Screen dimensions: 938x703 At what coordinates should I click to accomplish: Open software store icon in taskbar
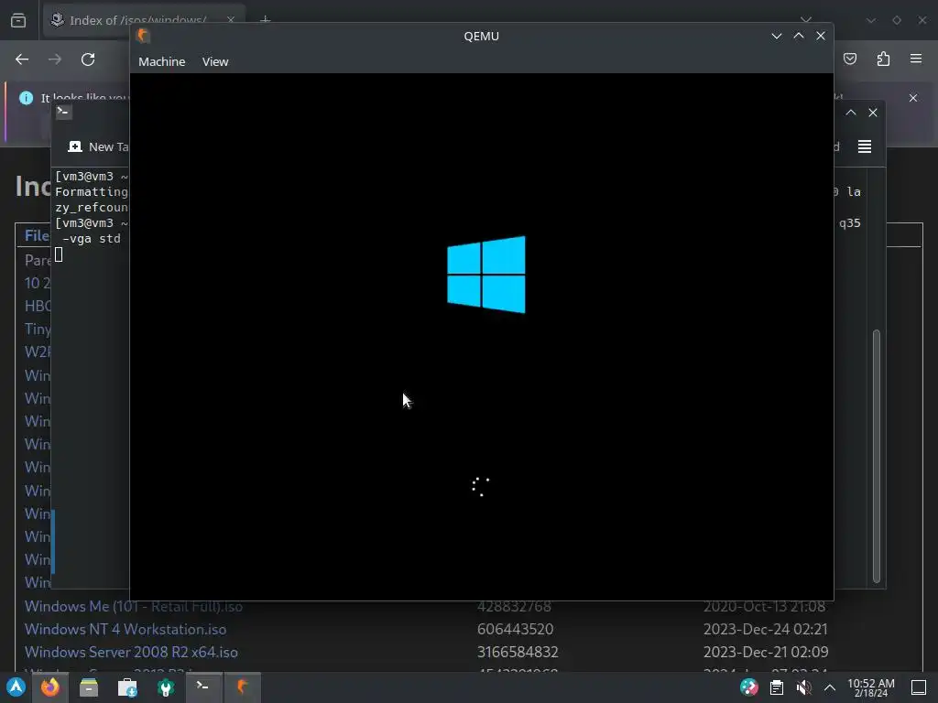pyautogui.click(x=126, y=687)
